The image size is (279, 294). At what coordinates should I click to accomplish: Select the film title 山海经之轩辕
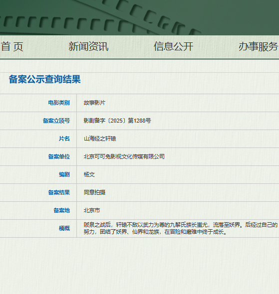pos(100,139)
